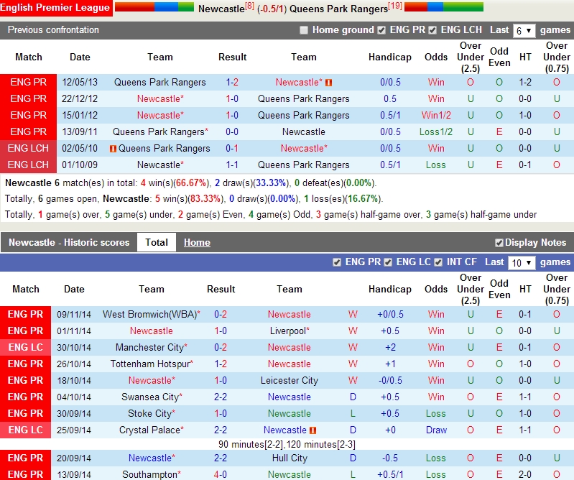574x480 pixels.
Task: Click ENG PR label for 15/01/12 match
Action: click(x=29, y=116)
